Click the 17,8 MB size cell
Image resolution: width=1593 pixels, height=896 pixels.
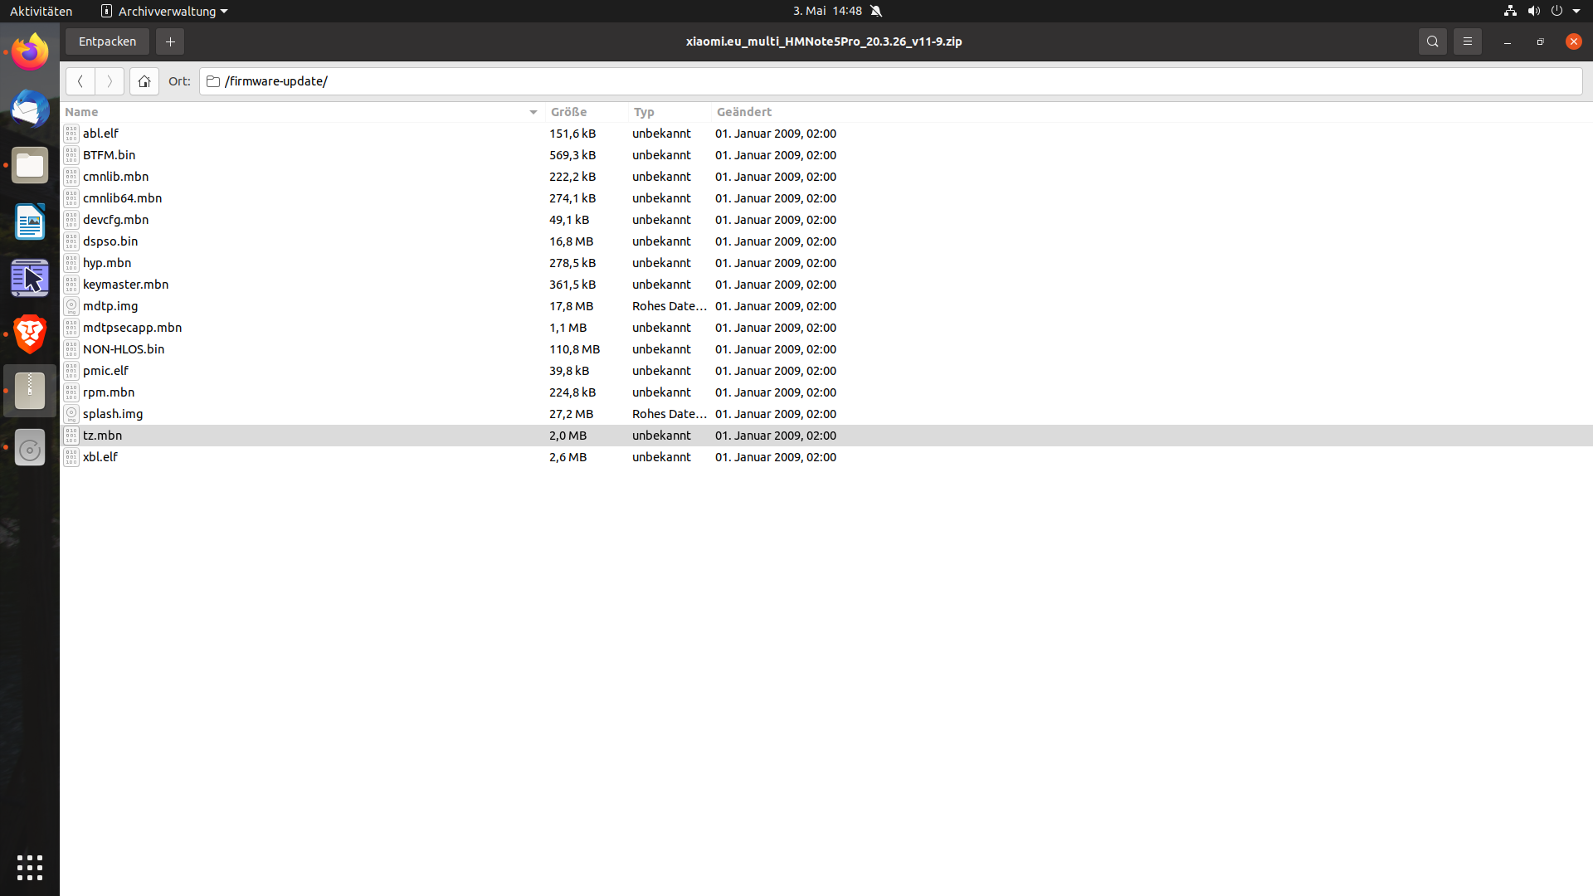571,306
